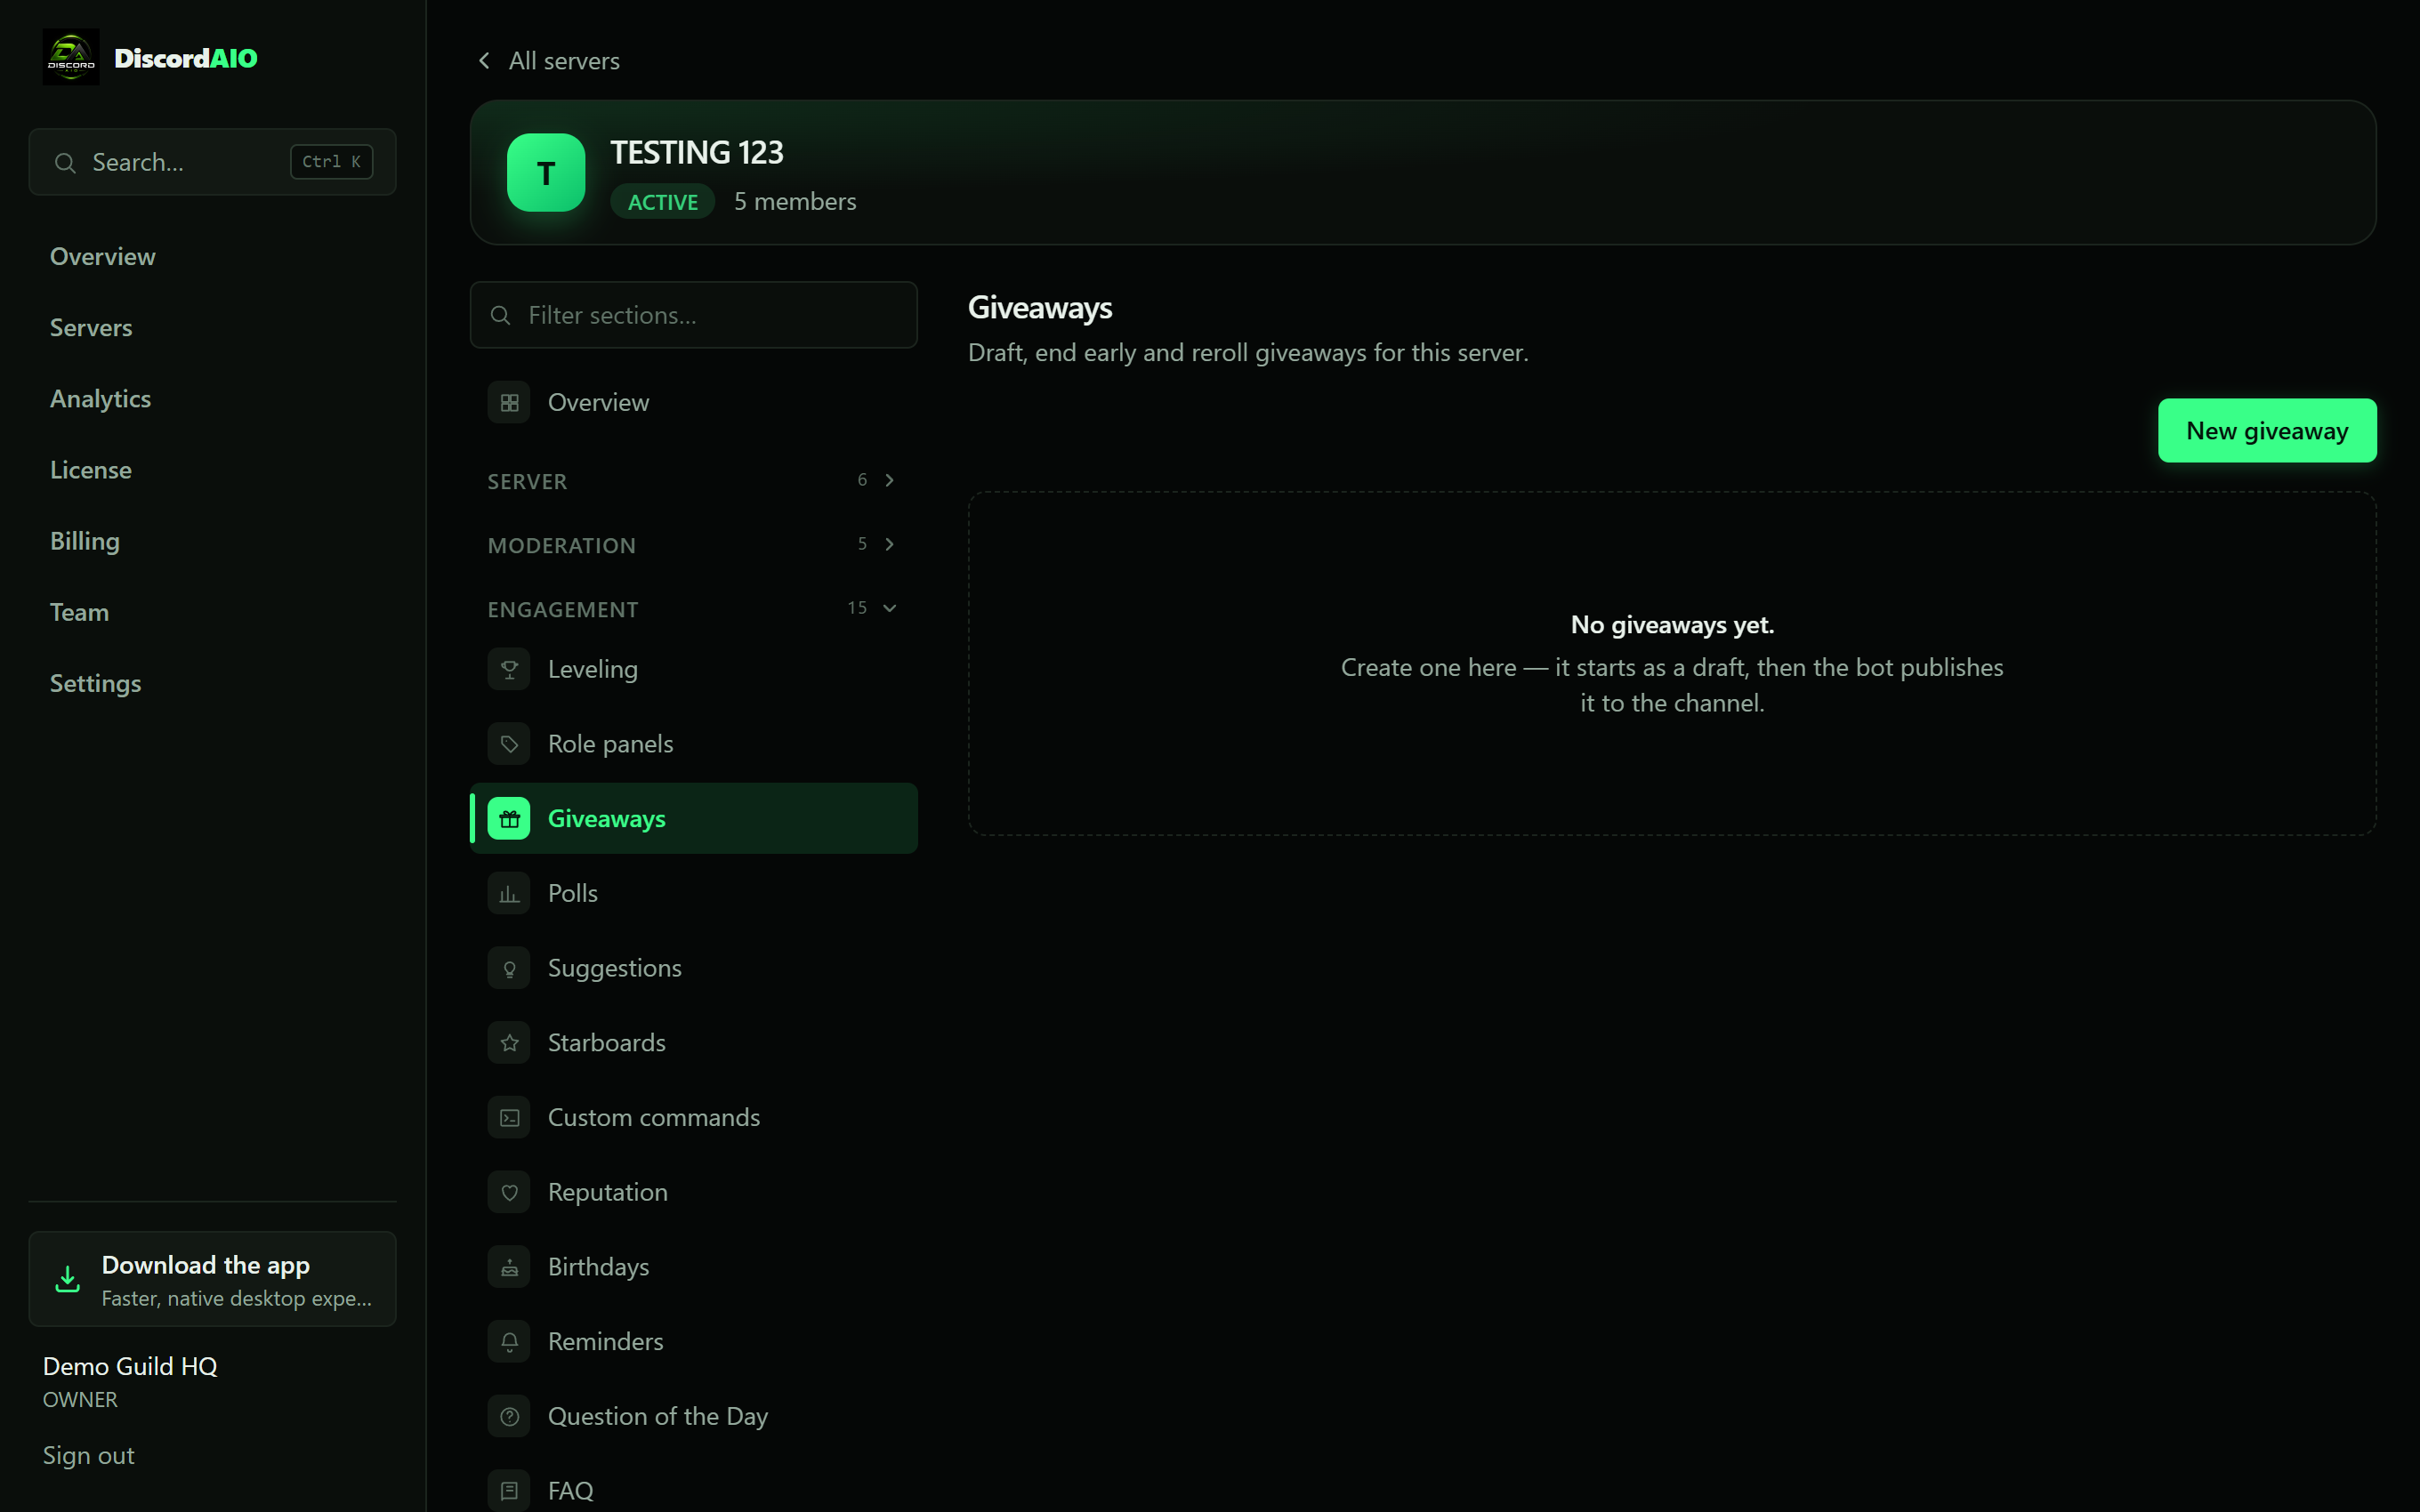Viewport: 2420px width, 1512px height.
Task: Click the Suggestions lightbulb icon
Action: coord(509,968)
